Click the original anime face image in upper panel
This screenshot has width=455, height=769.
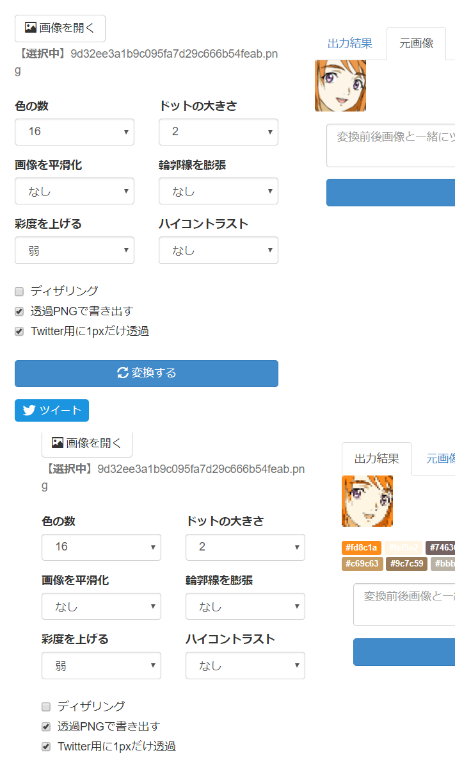point(340,86)
